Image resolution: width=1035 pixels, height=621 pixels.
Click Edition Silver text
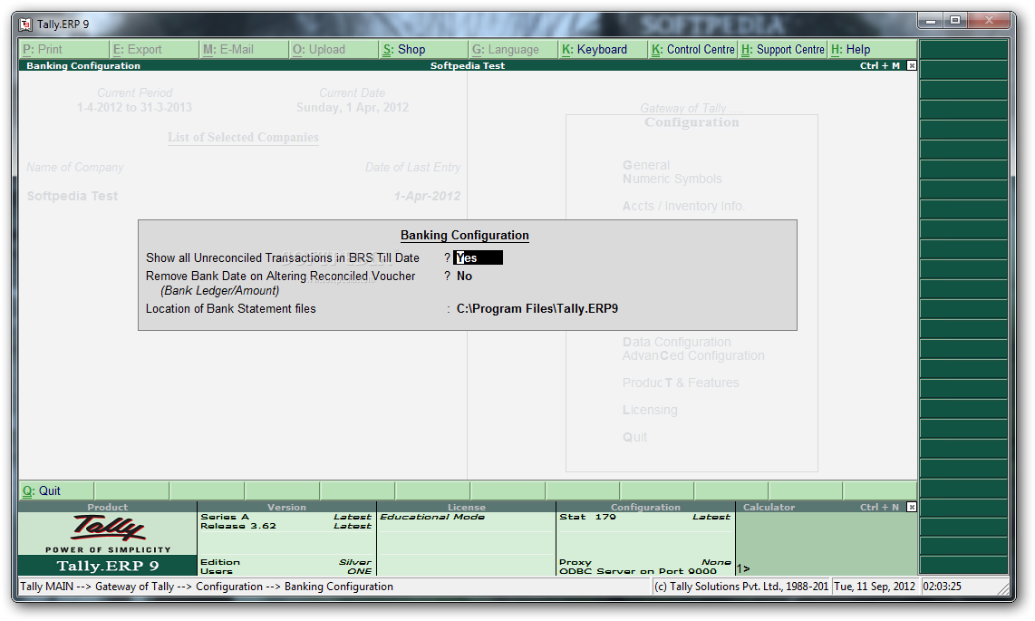[285, 562]
